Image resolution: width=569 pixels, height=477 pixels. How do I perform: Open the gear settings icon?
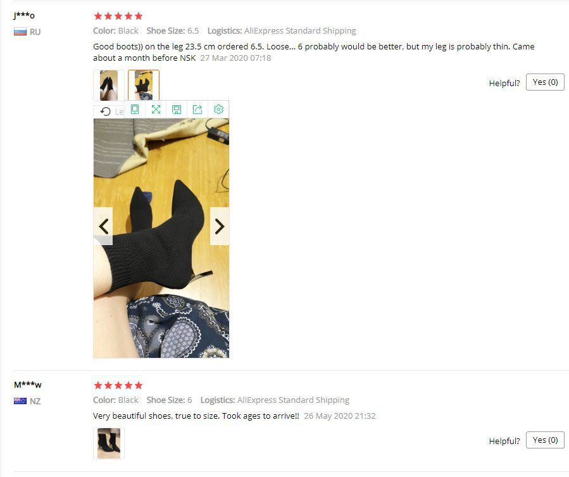pos(218,110)
